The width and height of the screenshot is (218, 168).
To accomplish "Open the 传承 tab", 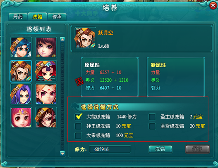I will point(57,17).
